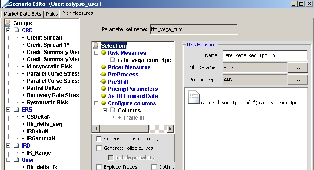The image size is (314, 170).
Task: Select Credit Spread 1Y in CRD
Action: tap(48, 45)
